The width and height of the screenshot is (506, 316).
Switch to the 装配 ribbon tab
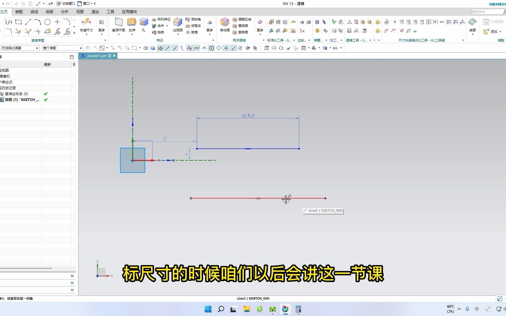pos(19,12)
